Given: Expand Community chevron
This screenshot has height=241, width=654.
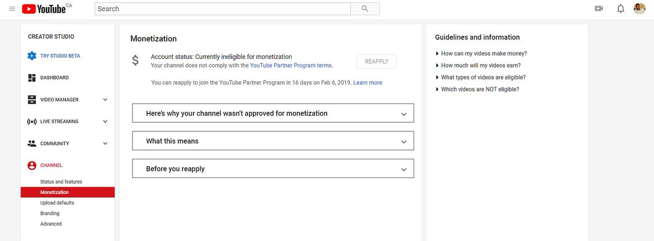Looking at the screenshot, I should click(105, 143).
